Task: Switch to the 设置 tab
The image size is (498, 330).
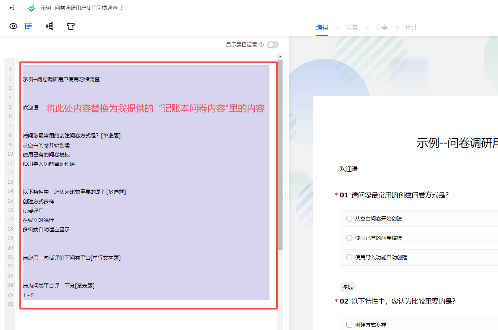Action: 352,27
